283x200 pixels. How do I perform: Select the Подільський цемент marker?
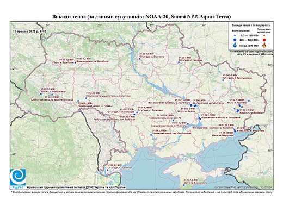pyautogui.click(x=78, y=101)
